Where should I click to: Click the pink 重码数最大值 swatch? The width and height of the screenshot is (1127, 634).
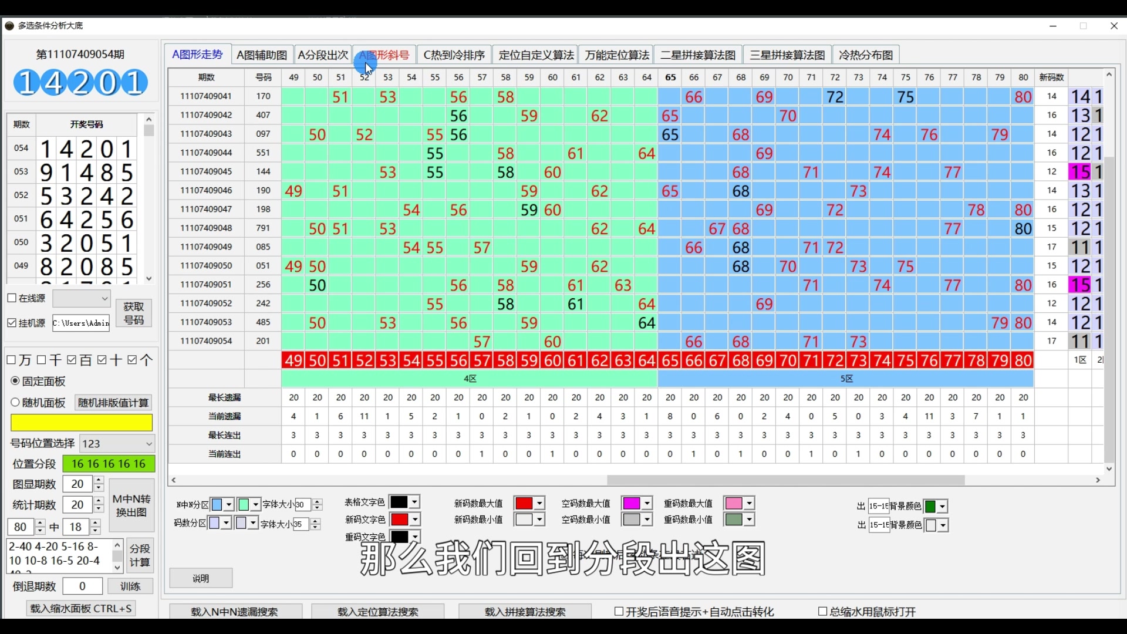(x=734, y=503)
